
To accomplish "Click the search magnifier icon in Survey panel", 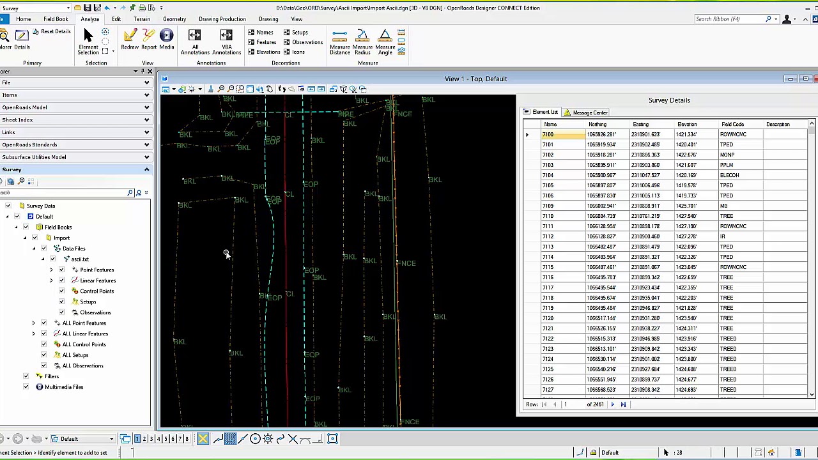I will coord(130,192).
